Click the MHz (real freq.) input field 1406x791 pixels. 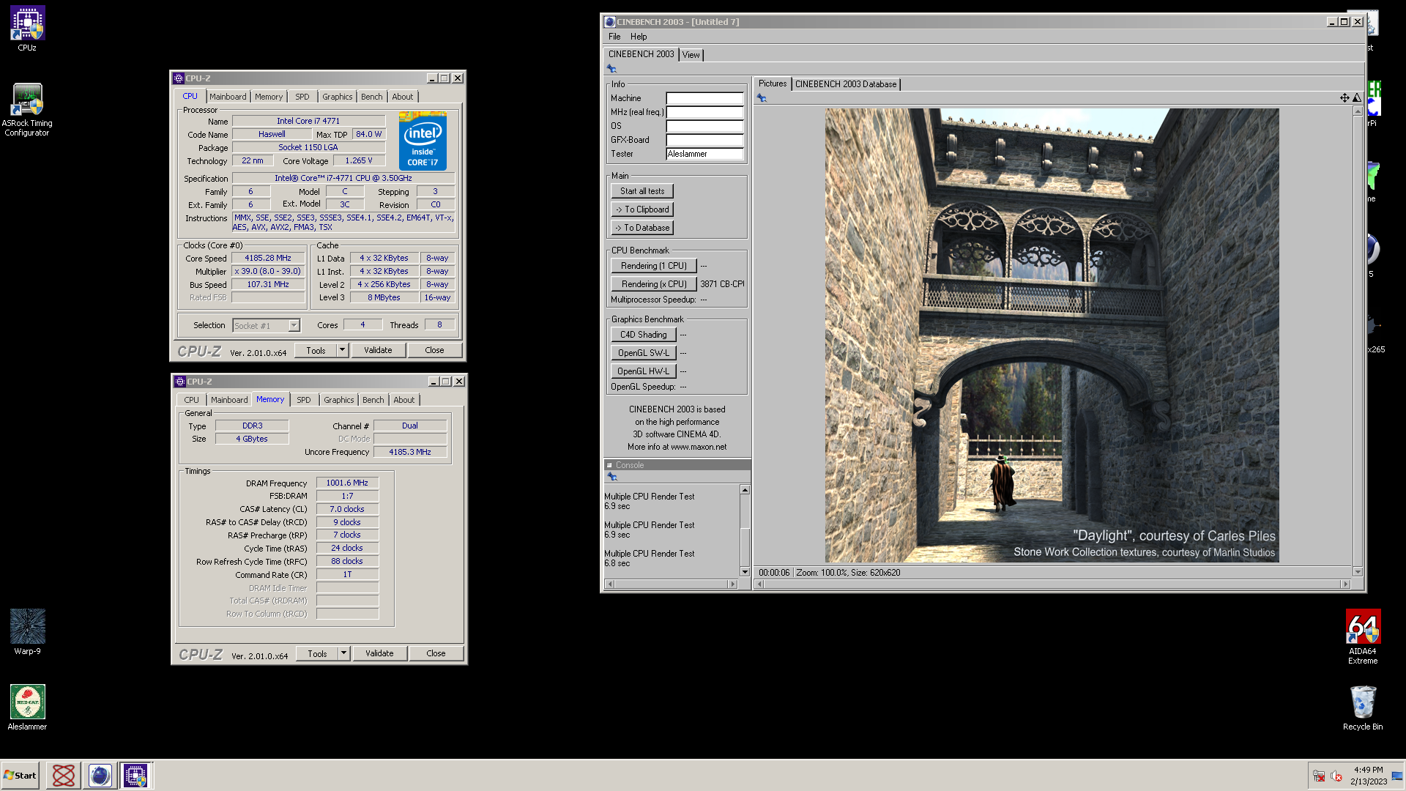[x=704, y=112]
